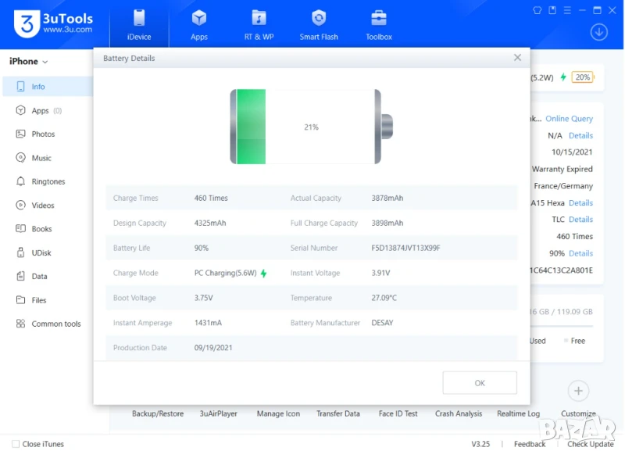
Task: Click the 20% battery indicator
Action: point(582,77)
